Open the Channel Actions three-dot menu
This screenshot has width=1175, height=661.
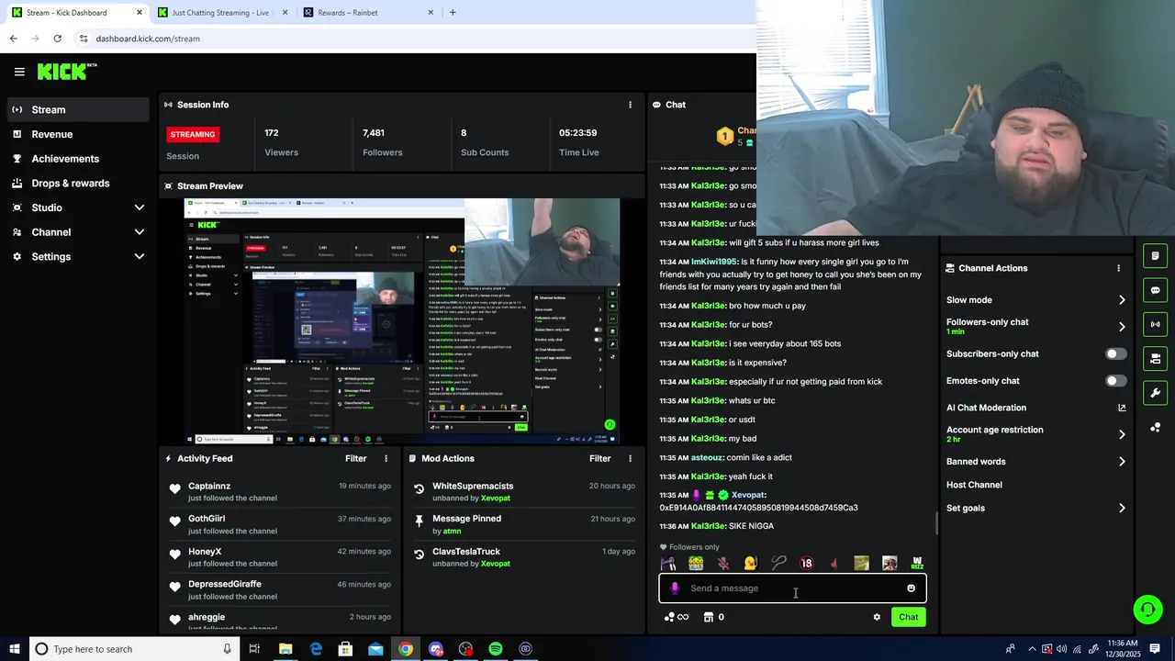[x=1118, y=268]
